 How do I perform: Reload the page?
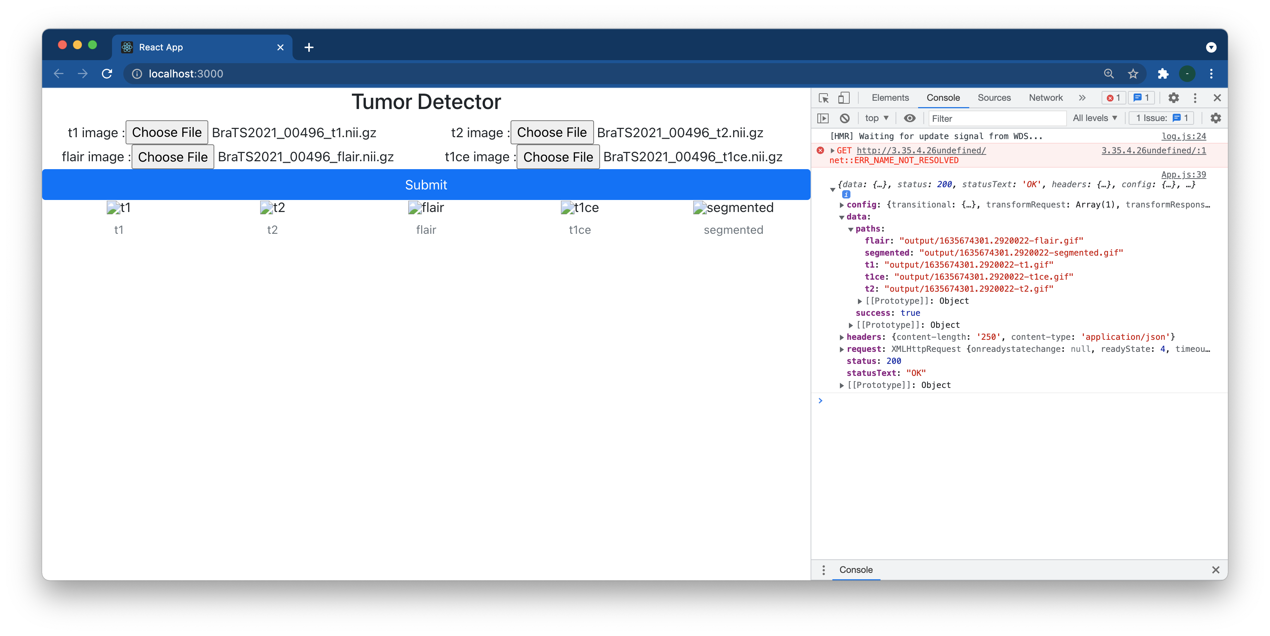(x=107, y=74)
